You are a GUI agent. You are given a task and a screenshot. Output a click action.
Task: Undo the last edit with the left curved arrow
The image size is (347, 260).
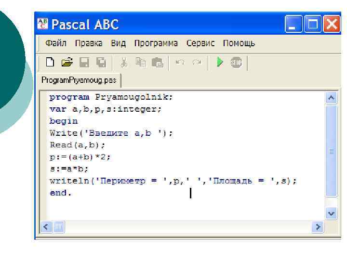pyautogui.click(x=180, y=62)
